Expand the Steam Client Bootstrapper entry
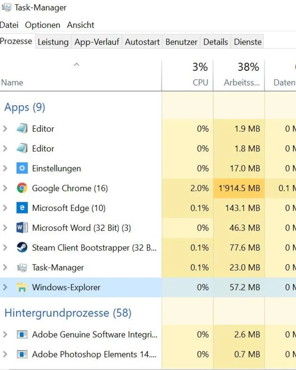 pos(5,248)
